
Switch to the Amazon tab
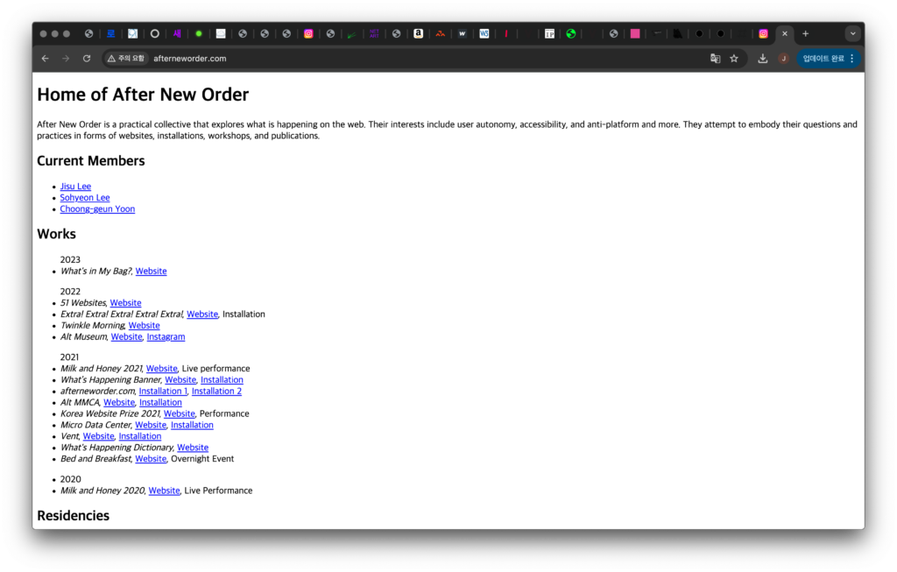[x=418, y=34]
